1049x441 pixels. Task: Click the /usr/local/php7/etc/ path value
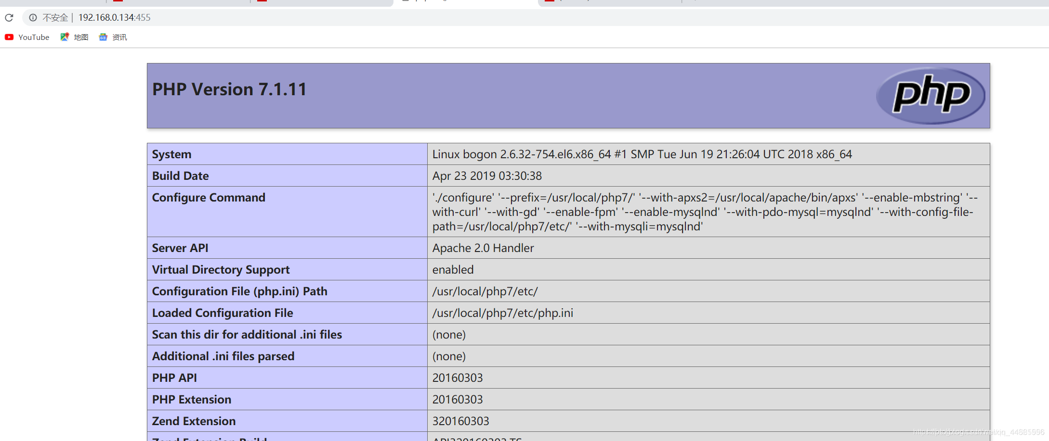485,291
